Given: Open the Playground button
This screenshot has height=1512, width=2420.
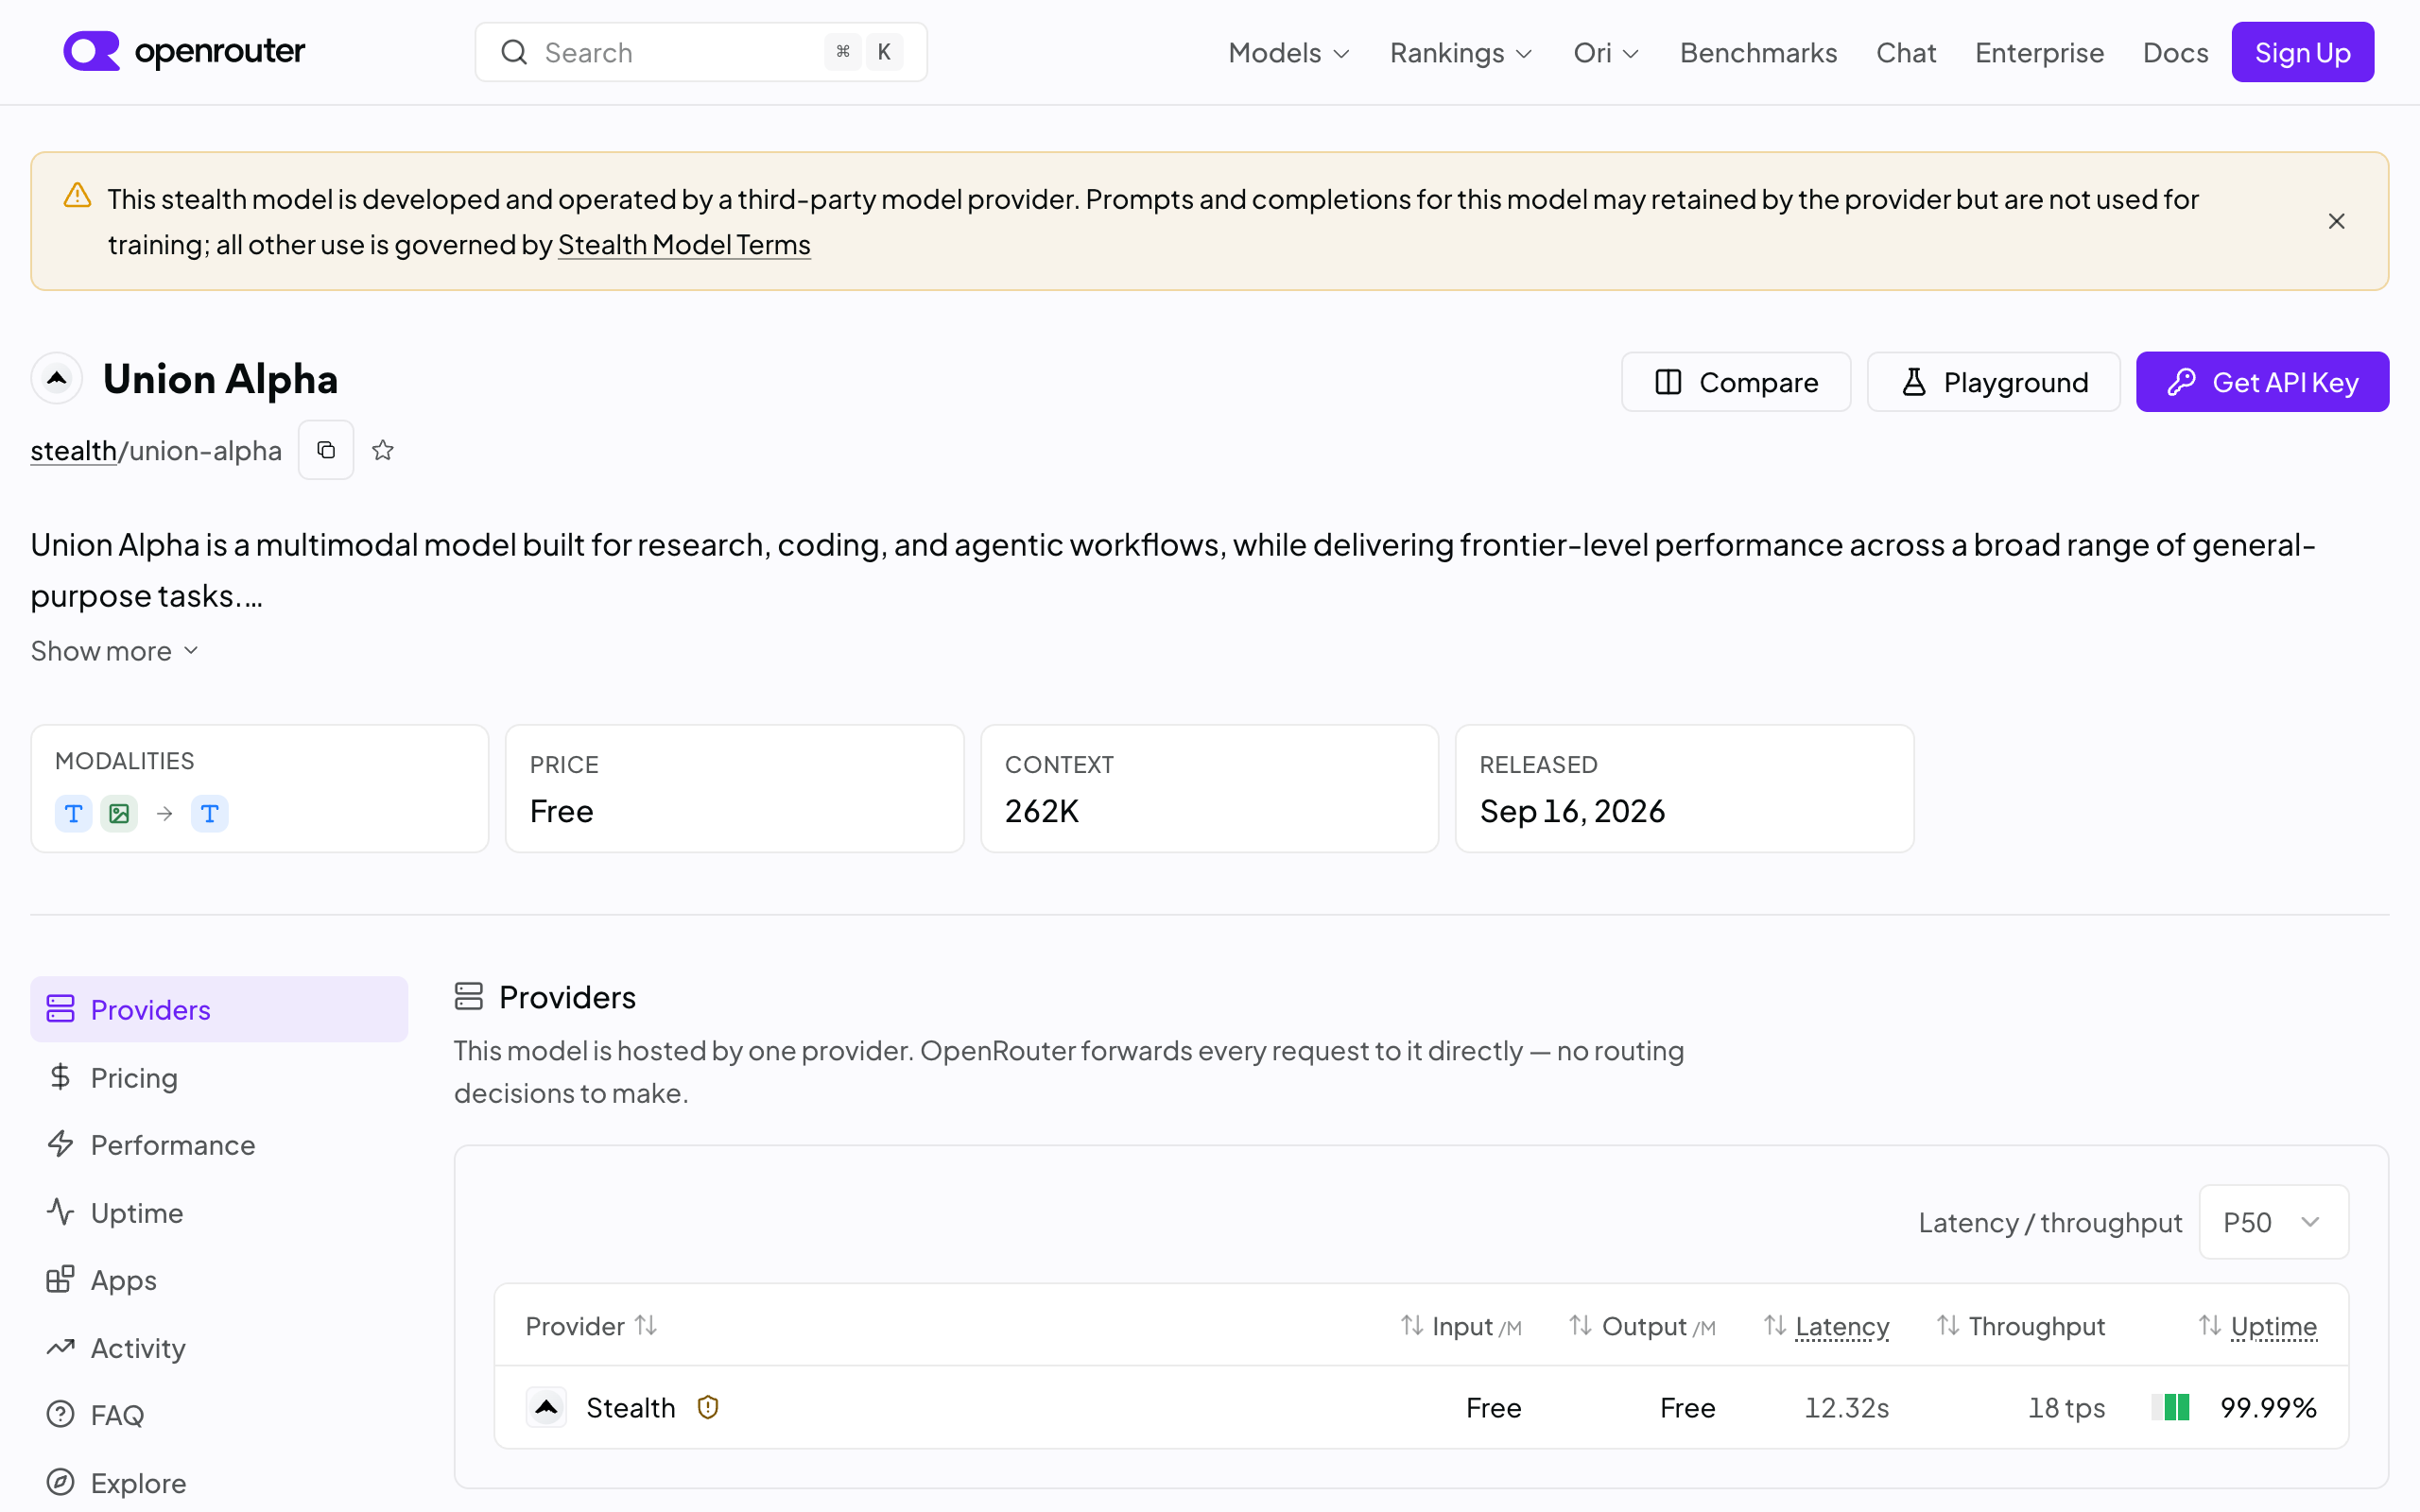Looking at the screenshot, I should [1993, 381].
